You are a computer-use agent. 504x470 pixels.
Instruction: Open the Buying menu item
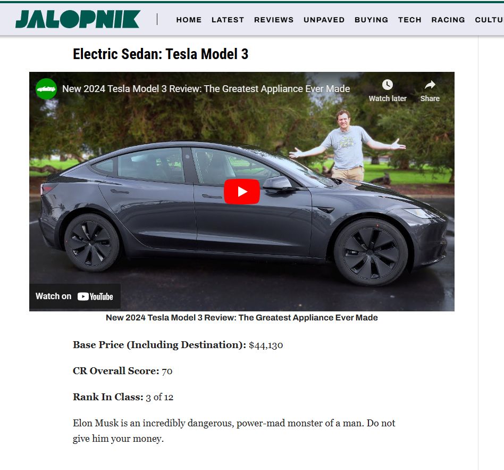[x=371, y=20]
